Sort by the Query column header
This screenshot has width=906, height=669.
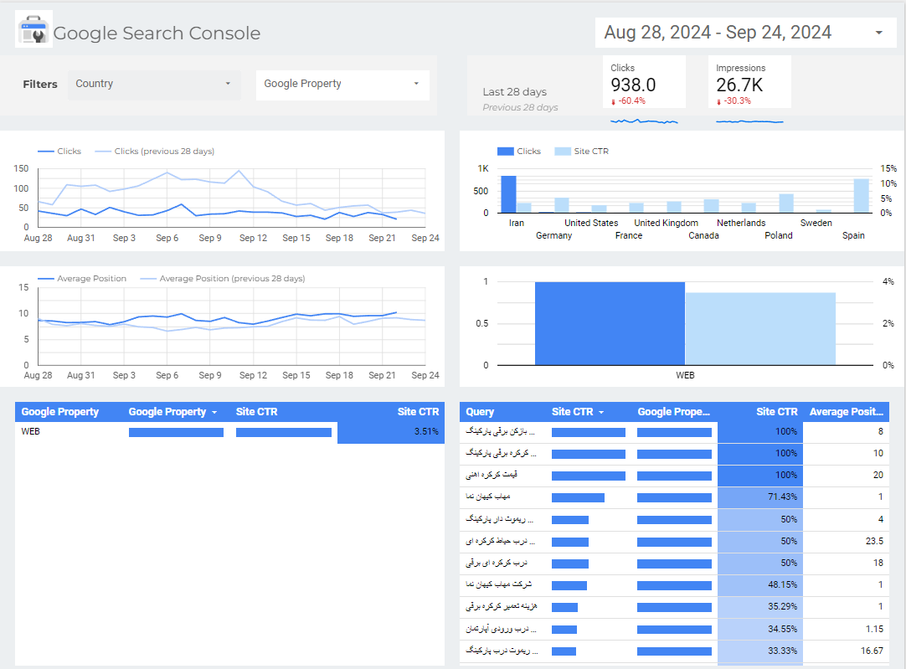point(480,412)
